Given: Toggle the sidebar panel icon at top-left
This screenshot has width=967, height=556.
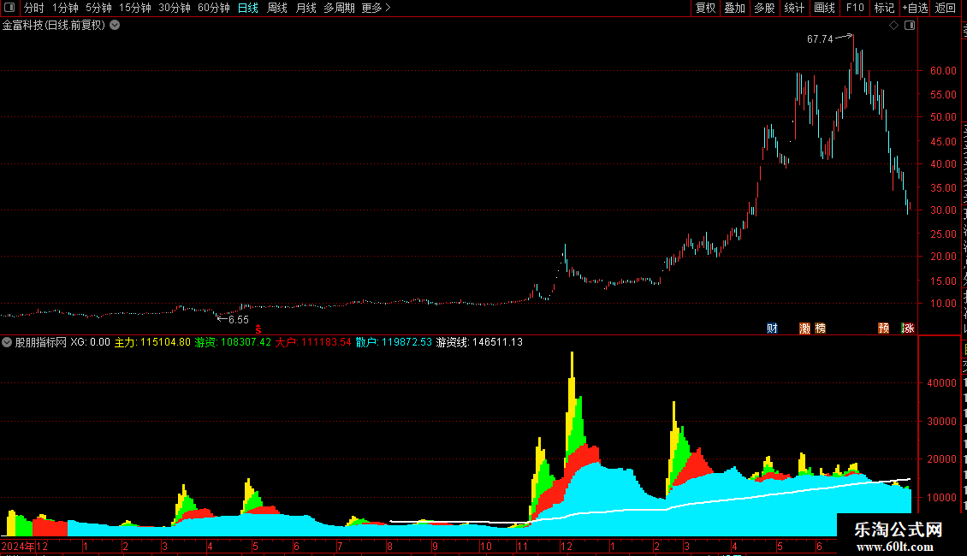Looking at the screenshot, I should click(x=9, y=8).
